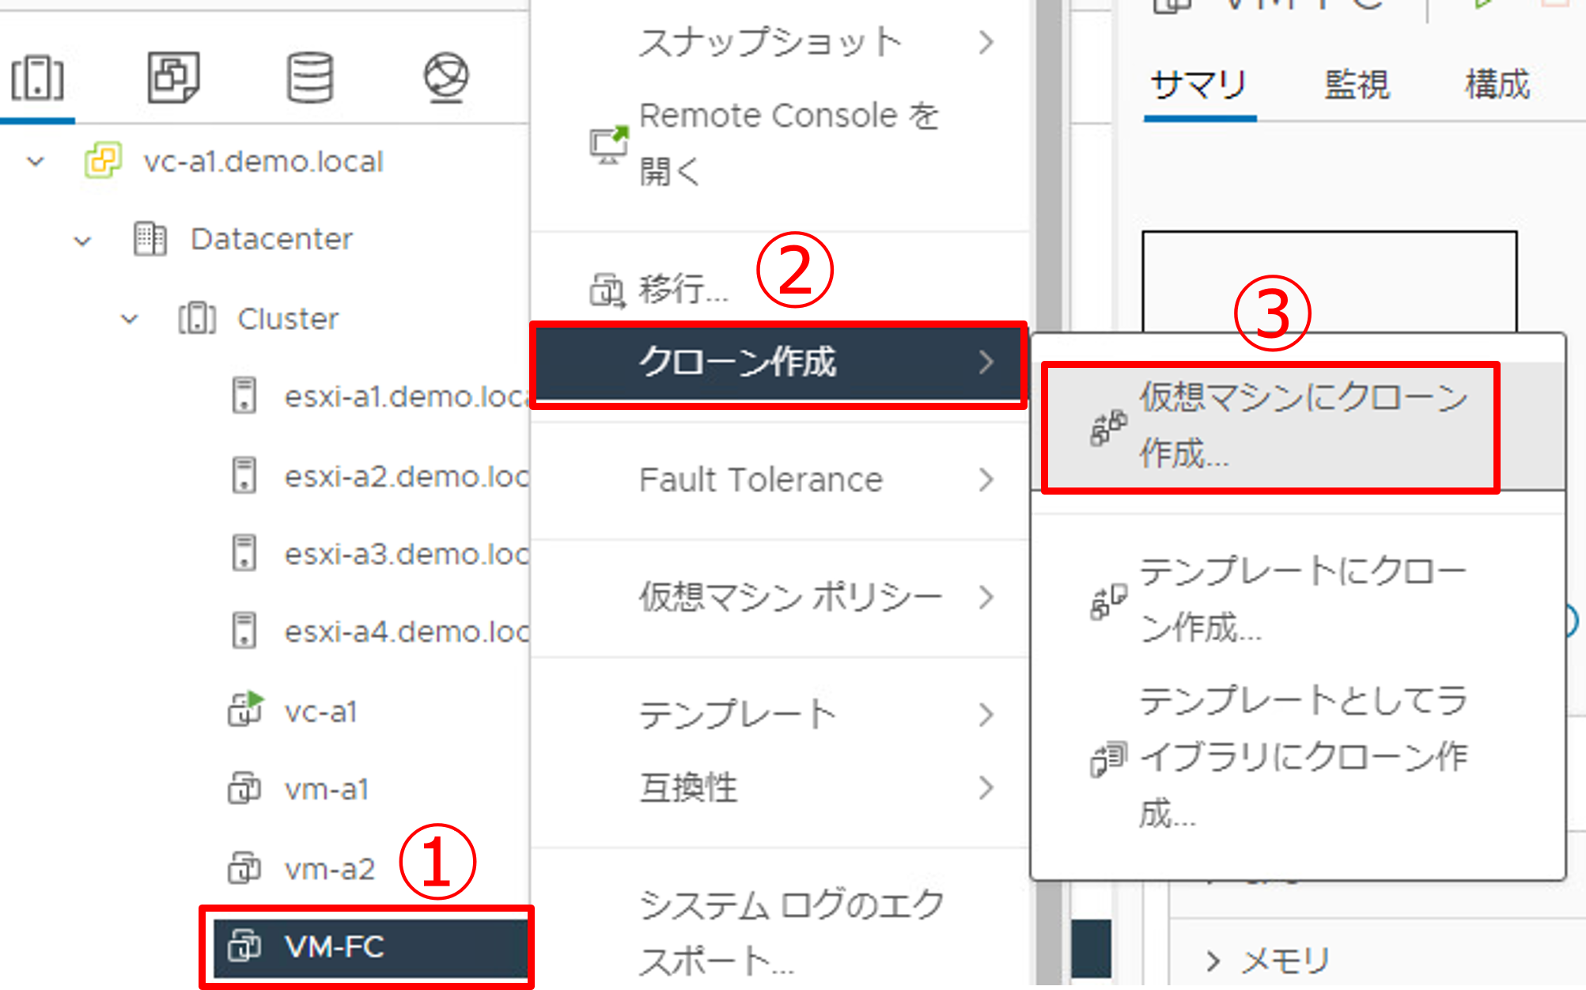Collapse the Cluster tree node
This screenshot has height=990, width=1586.
pos(129,320)
